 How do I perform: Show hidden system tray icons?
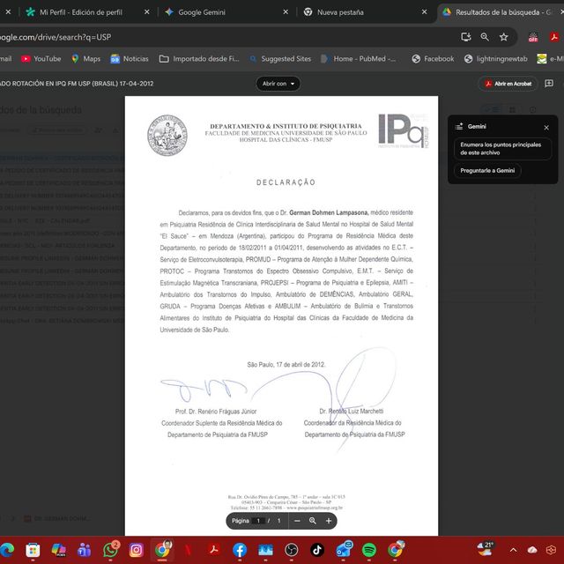513,550
